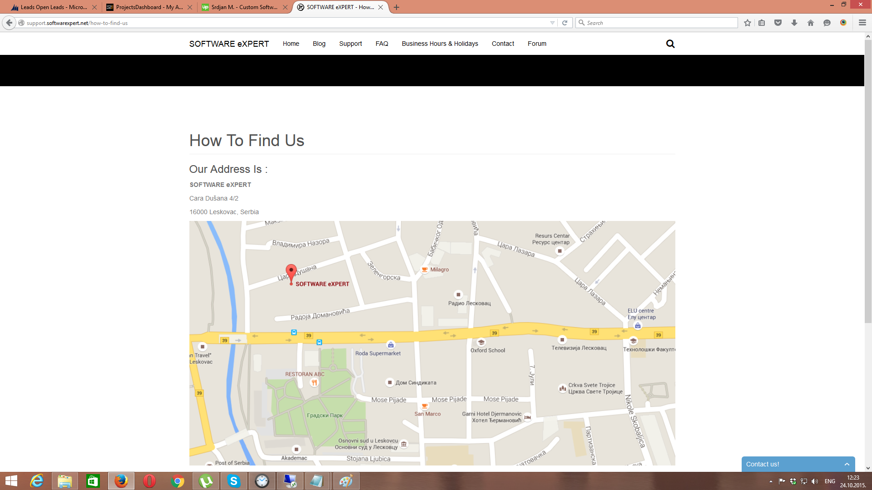
Task: Click the address bar URL field
Action: pos(286,23)
